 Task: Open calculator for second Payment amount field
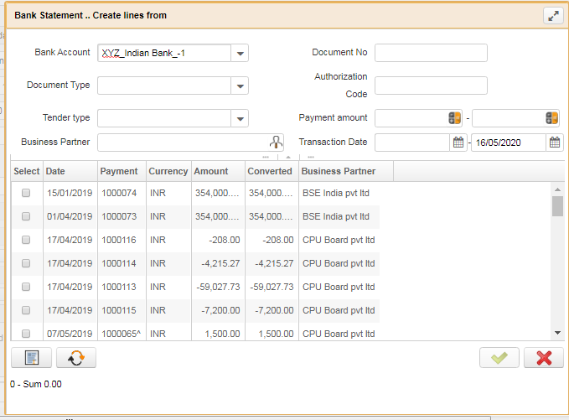(x=551, y=118)
